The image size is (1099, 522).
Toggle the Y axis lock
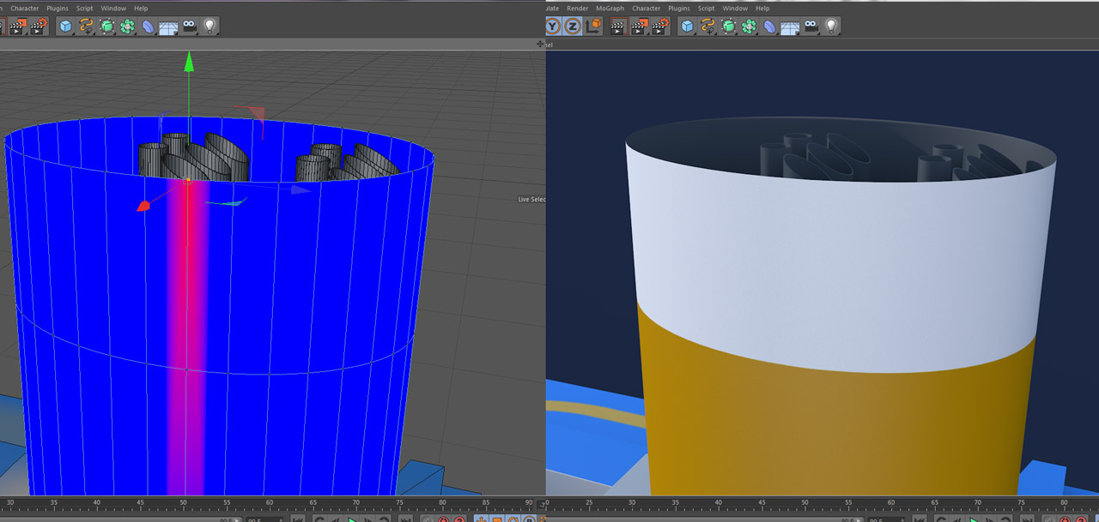tap(553, 27)
